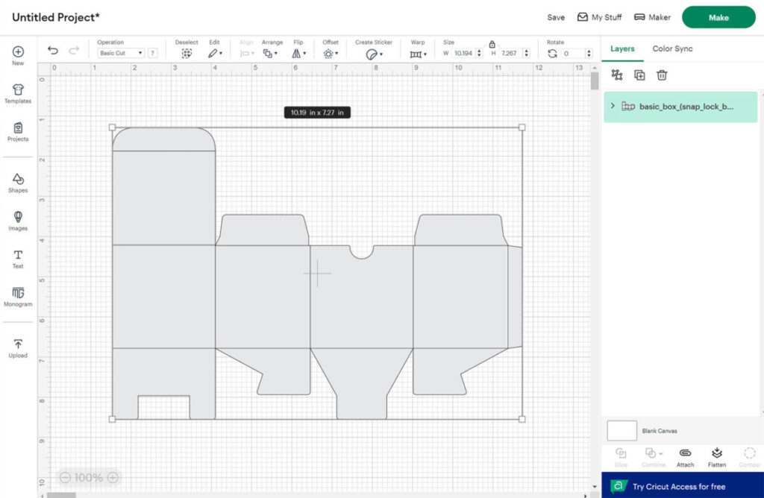Open the Flip dropdown

(x=298, y=54)
